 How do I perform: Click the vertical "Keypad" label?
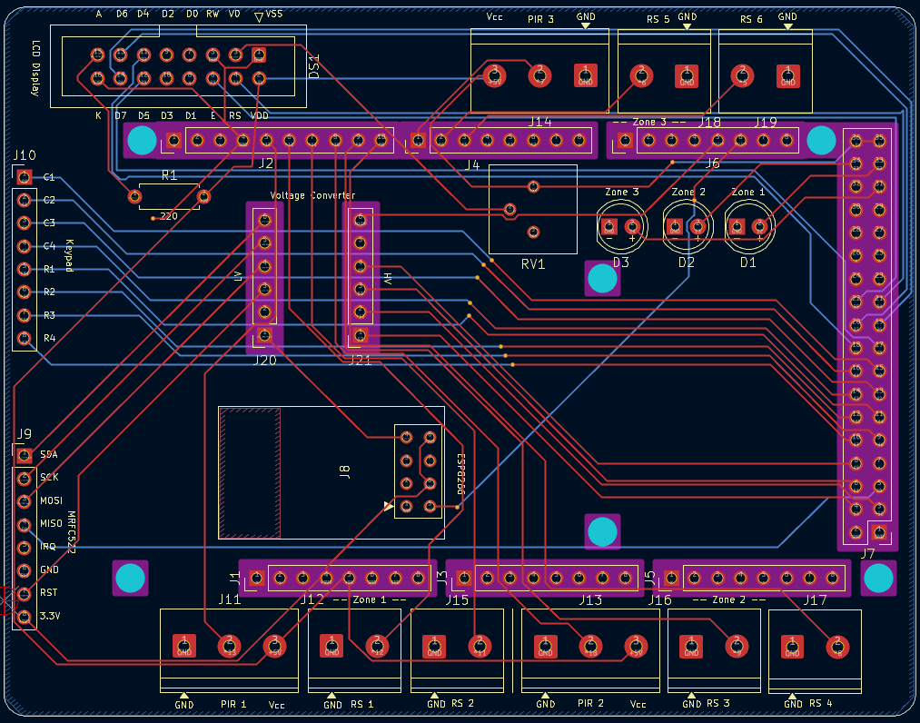click(70, 255)
